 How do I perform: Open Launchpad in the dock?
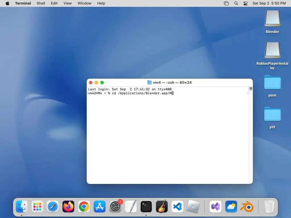coord(37,207)
